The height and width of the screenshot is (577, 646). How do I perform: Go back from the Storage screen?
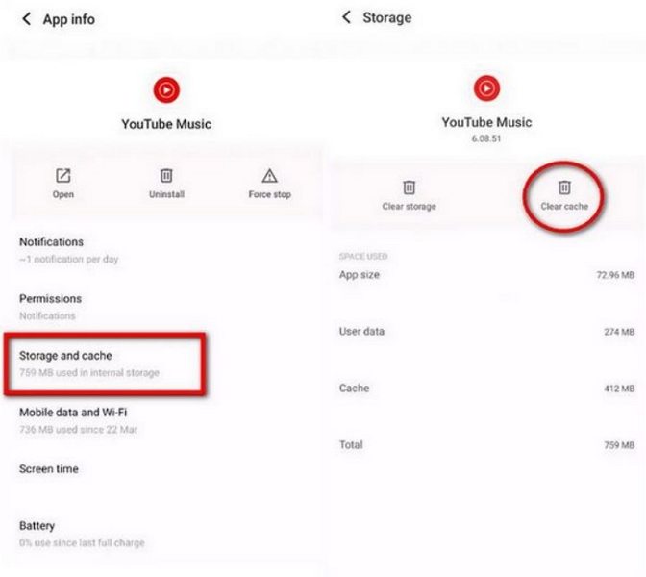(x=346, y=17)
